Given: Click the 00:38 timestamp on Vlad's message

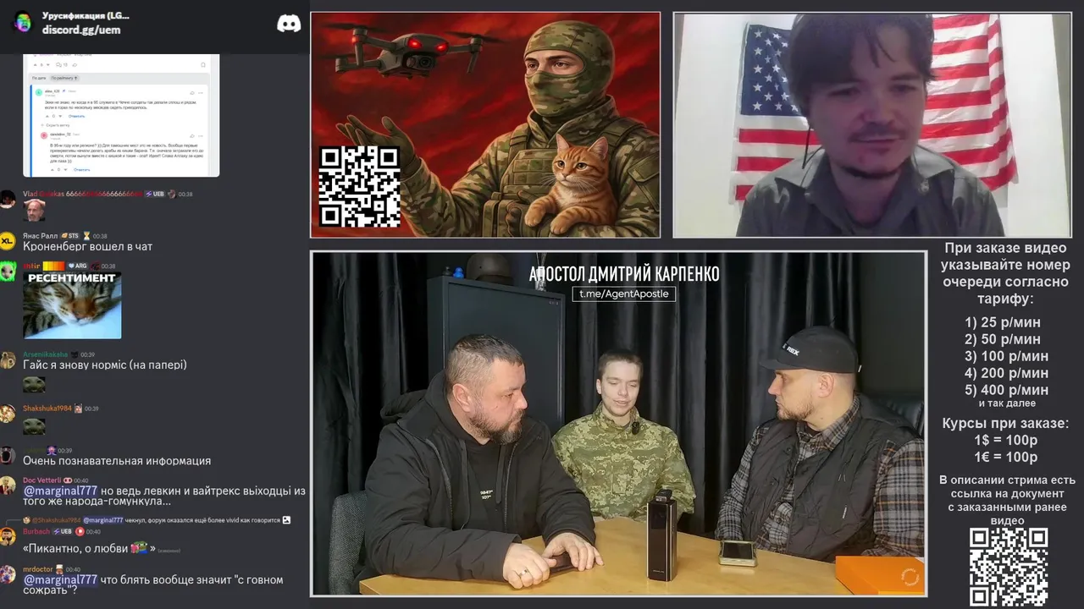Looking at the screenshot, I should click(x=185, y=194).
